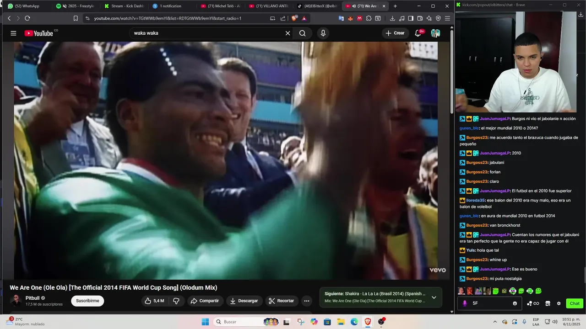Click the Descargar download button

[244, 301]
